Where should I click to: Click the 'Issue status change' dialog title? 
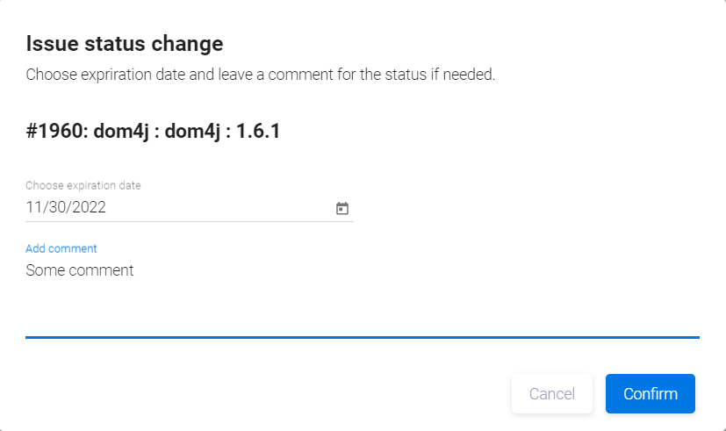[124, 43]
